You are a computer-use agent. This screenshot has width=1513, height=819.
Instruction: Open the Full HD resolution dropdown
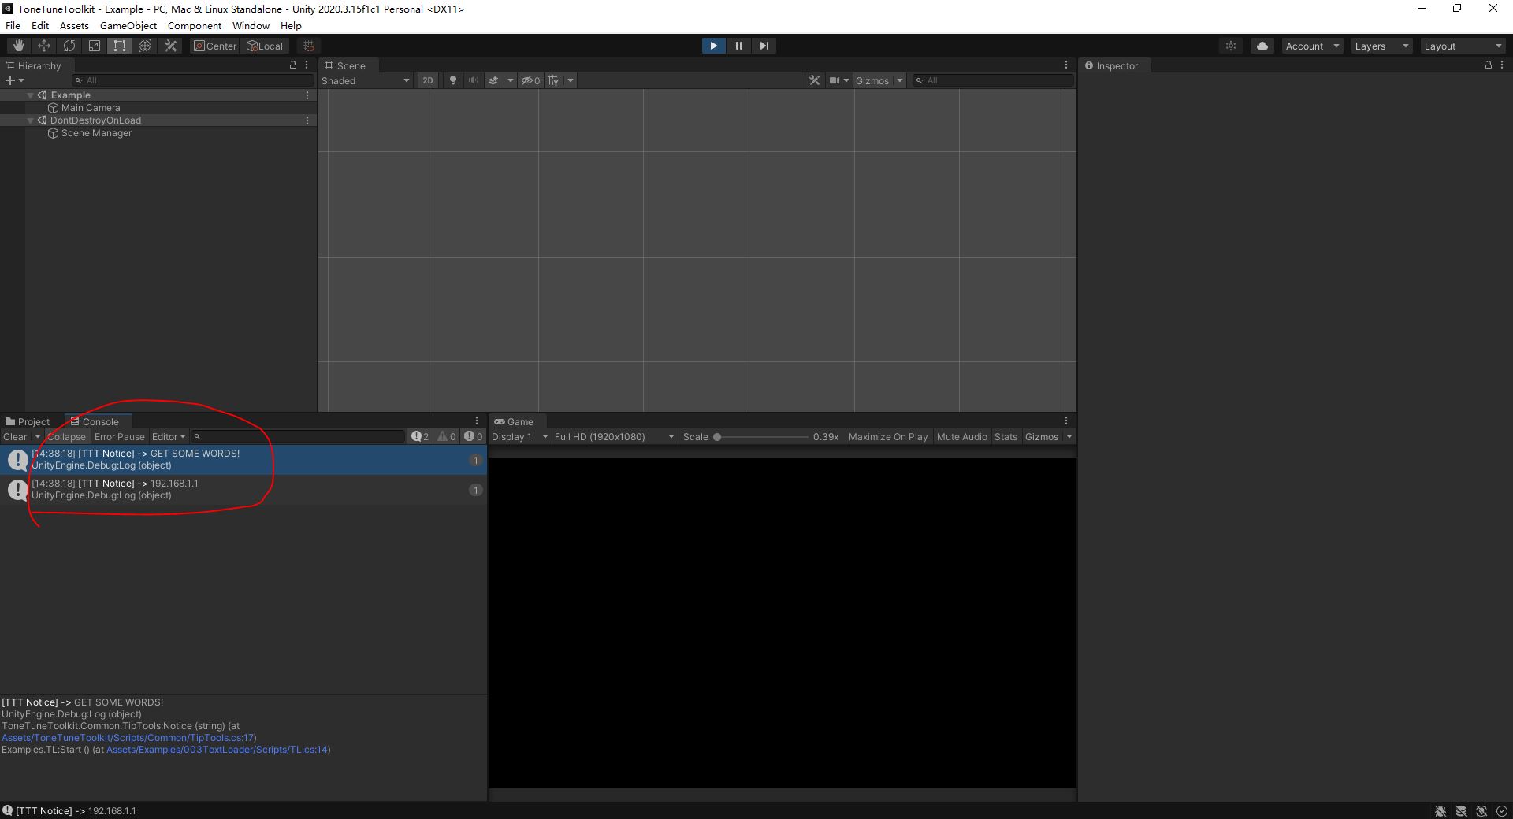coord(614,437)
